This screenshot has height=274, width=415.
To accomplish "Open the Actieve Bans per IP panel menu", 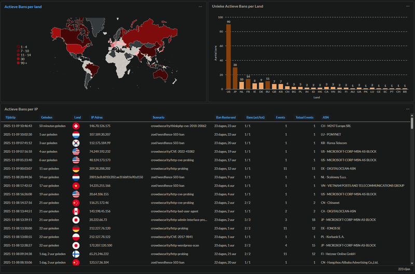I will tap(408, 109).
